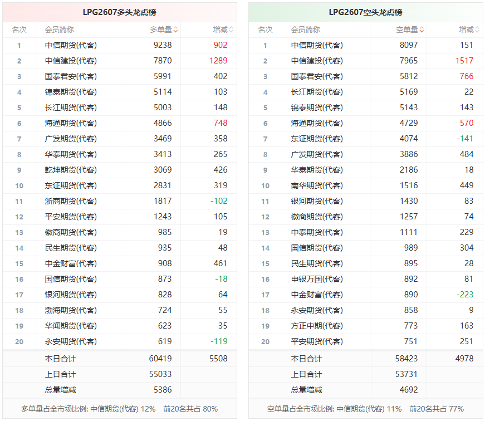Sort short positions by 空单量 column arrow
The image size is (485, 421).
(422, 30)
